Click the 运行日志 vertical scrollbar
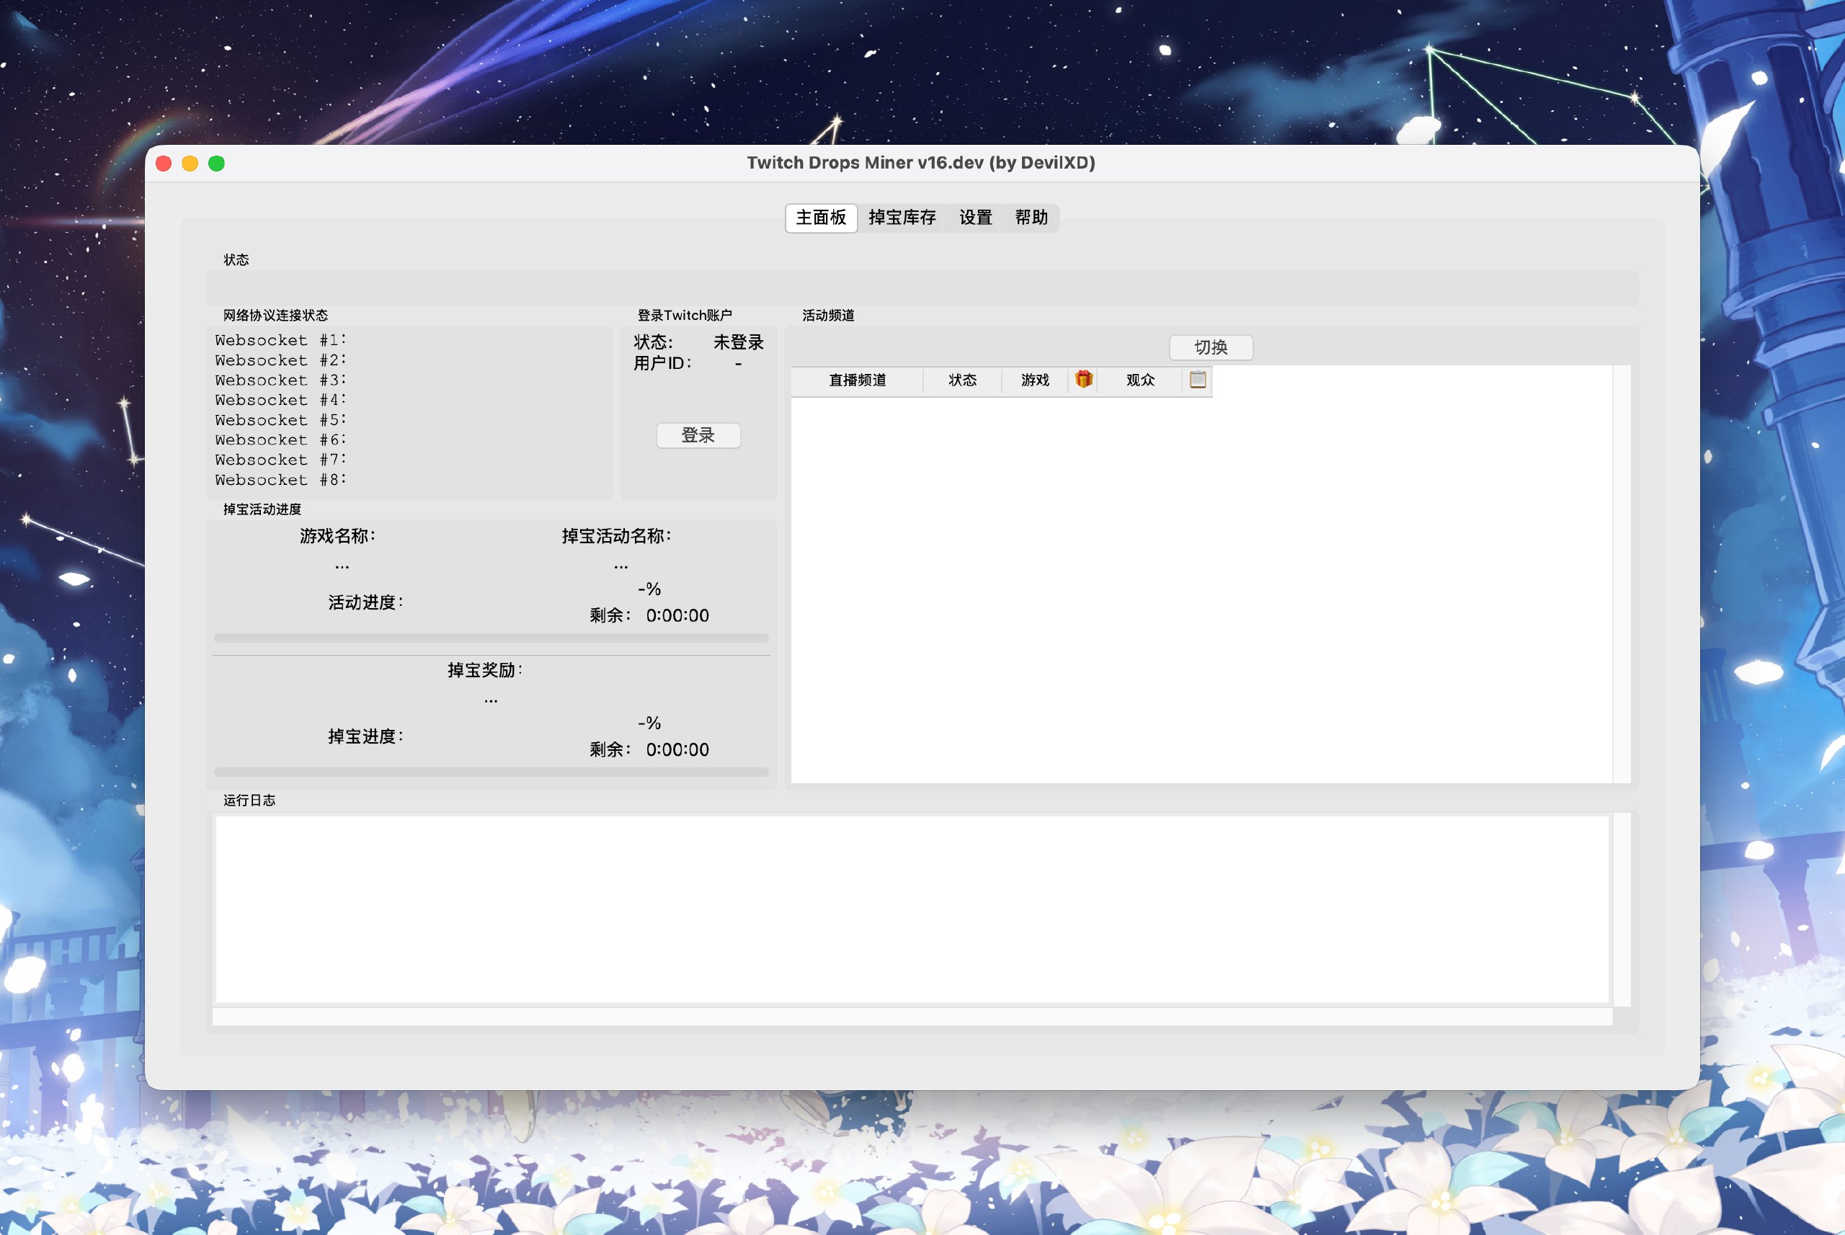 (1622, 910)
